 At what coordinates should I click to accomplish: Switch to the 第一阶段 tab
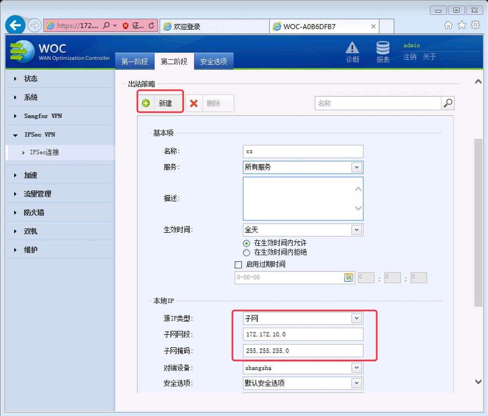[135, 61]
